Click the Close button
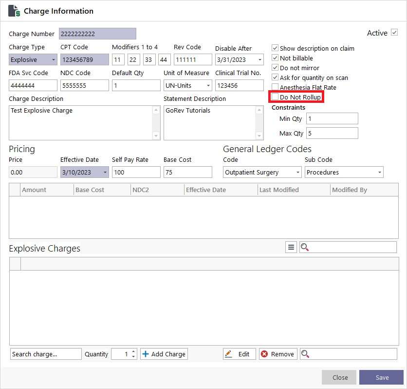This screenshot has height=389, width=407. coord(339,377)
